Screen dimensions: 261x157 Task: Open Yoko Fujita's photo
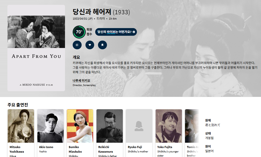pyautogui.click(x=169, y=126)
